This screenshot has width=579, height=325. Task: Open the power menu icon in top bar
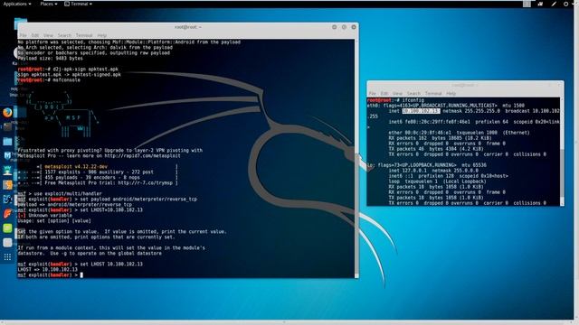[x=566, y=4]
